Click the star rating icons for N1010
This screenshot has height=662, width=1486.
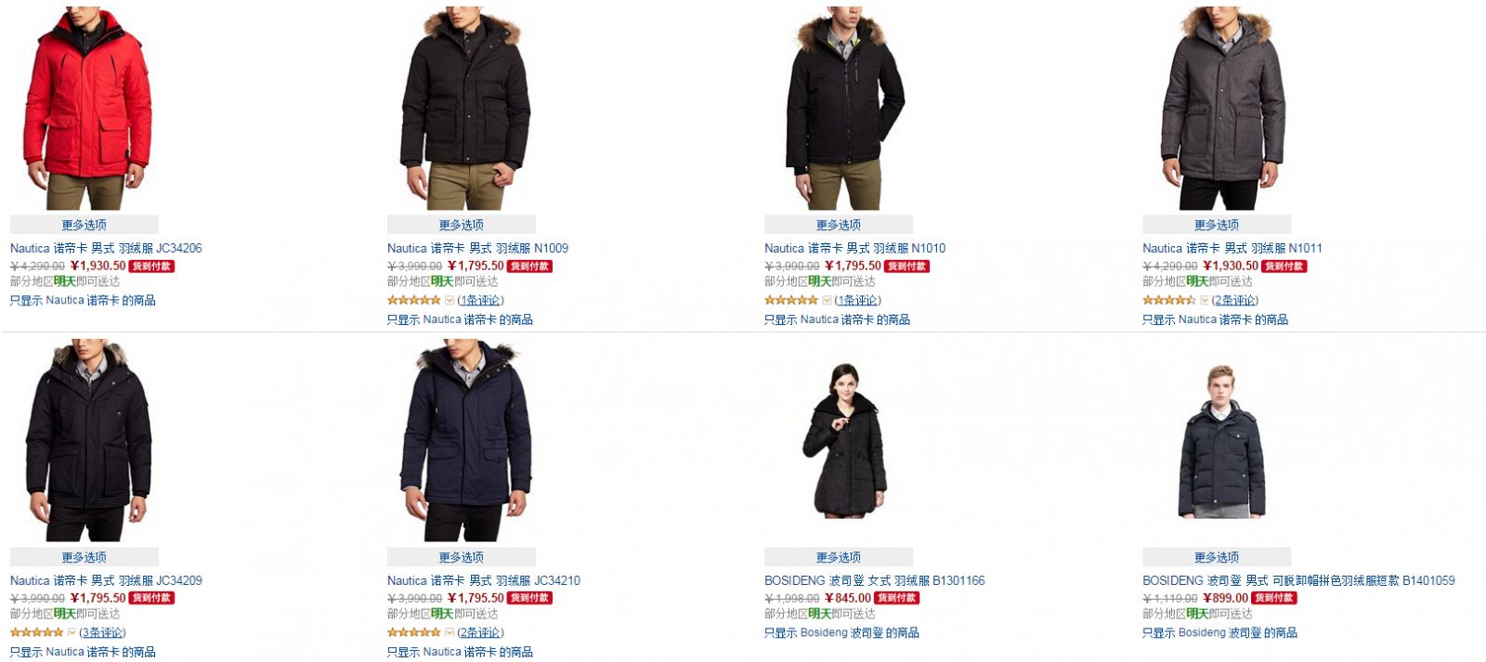tap(791, 300)
